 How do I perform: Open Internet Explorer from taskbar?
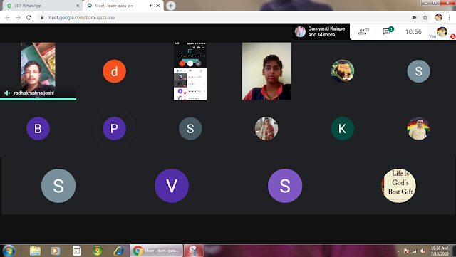coord(118,251)
